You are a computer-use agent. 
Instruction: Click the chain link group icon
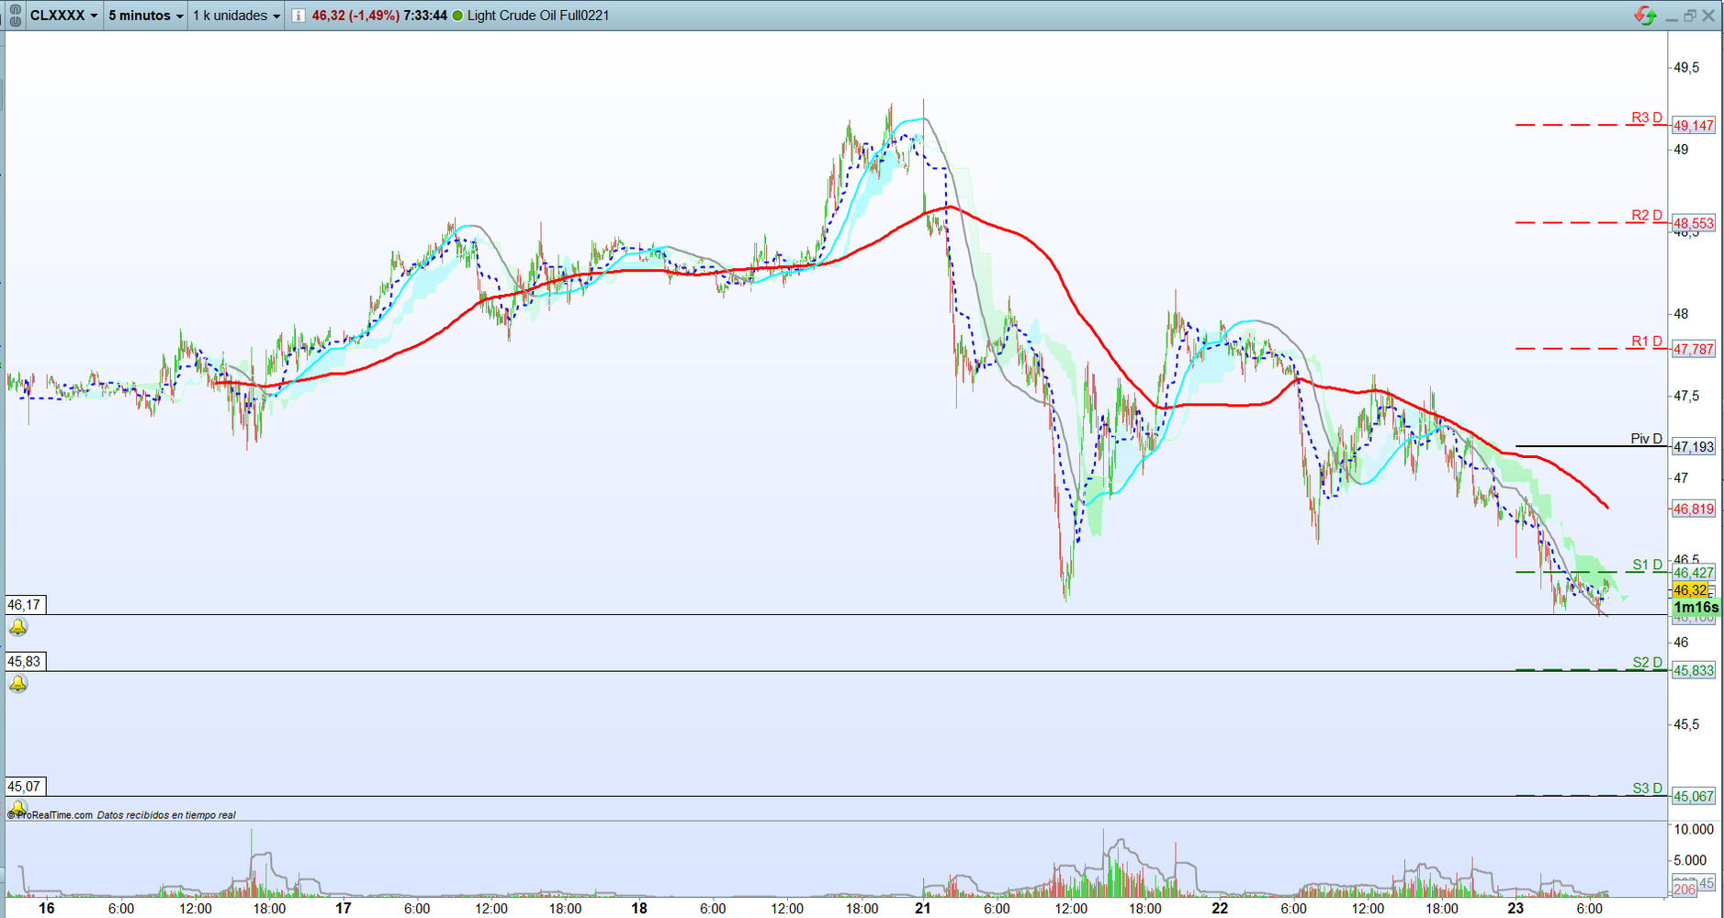pyautogui.click(x=15, y=16)
